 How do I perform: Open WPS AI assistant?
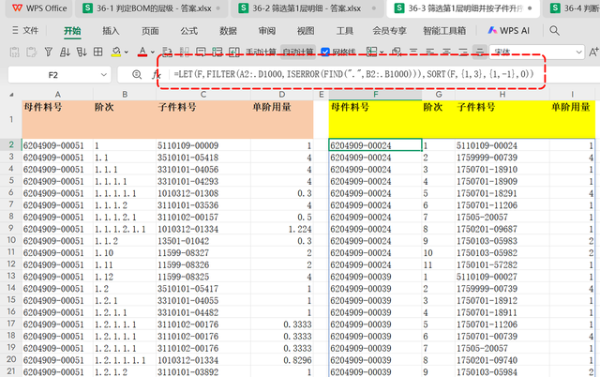(508, 31)
